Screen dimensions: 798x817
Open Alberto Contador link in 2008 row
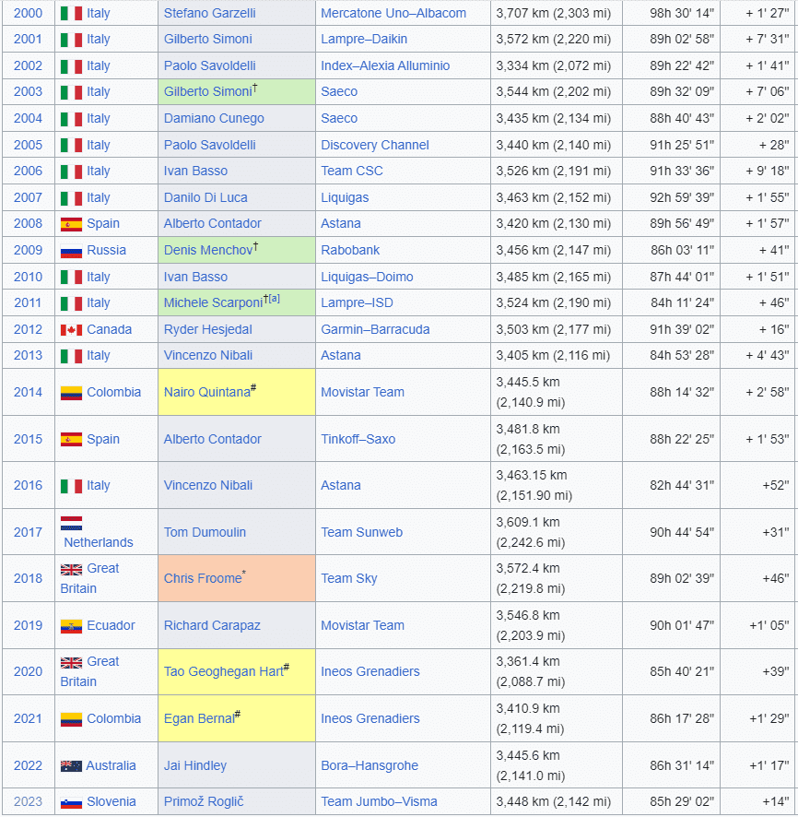pos(212,223)
